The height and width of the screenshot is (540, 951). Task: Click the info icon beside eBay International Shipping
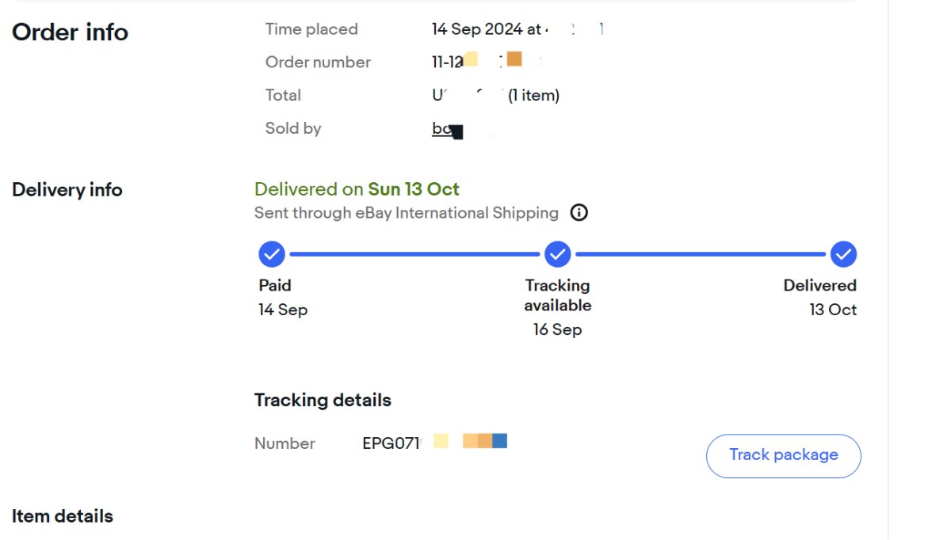(x=579, y=213)
